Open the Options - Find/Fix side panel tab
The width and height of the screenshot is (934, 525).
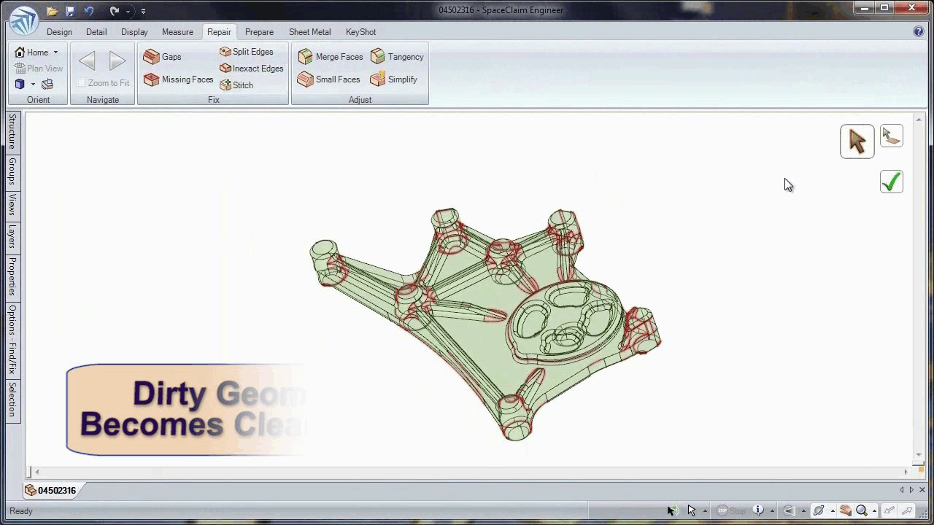click(x=12, y=340)
